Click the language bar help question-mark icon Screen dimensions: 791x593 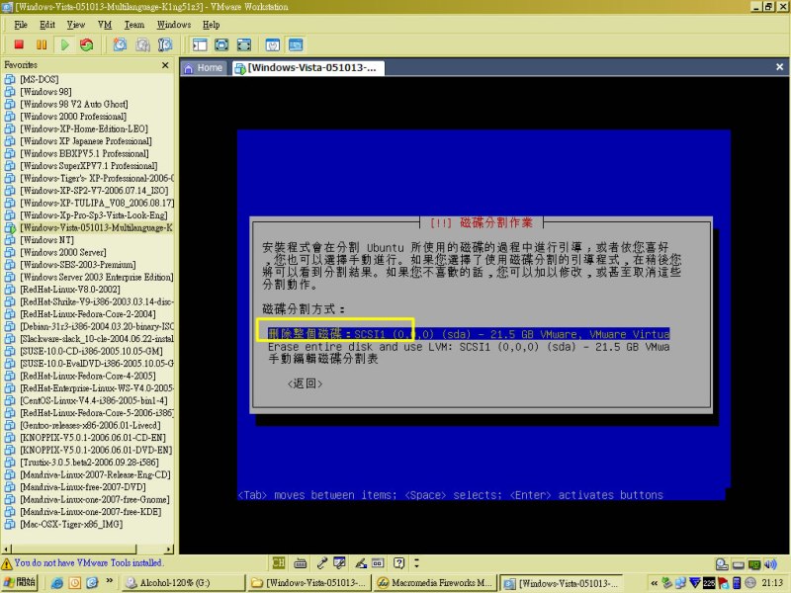(x=399, y=562)
